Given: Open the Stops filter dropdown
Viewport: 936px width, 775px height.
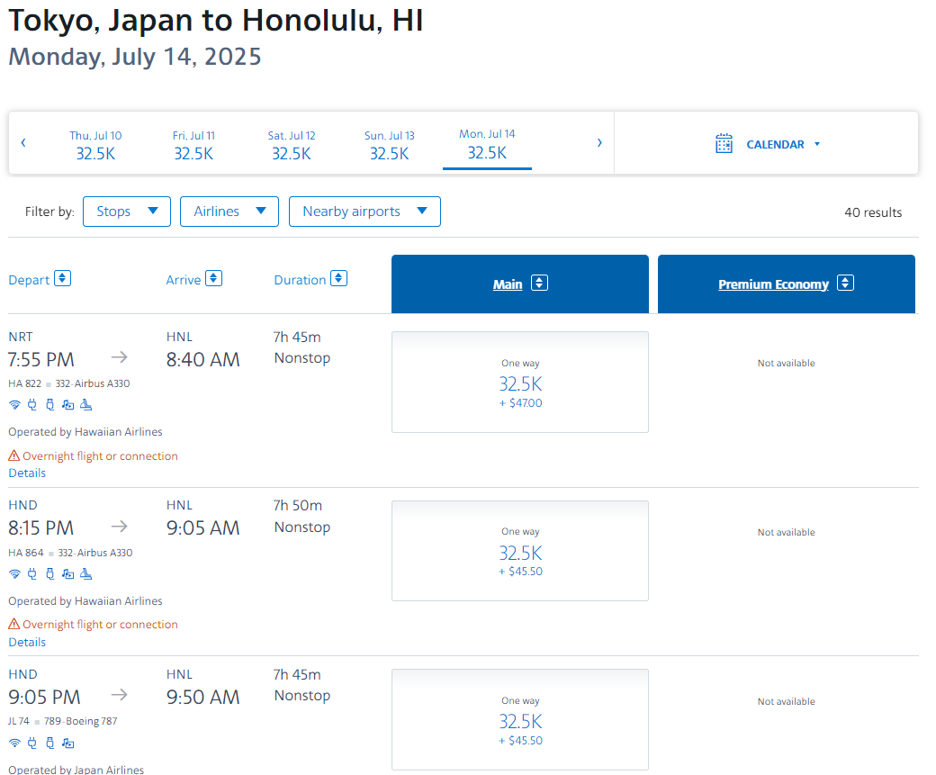Looking at the screenshot, I should coord(127,212).
